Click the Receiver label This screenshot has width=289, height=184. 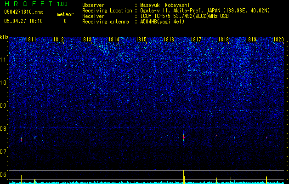tap(93, 16)
